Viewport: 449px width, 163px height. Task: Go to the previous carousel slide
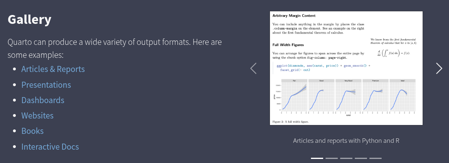[x=253, y=68]
